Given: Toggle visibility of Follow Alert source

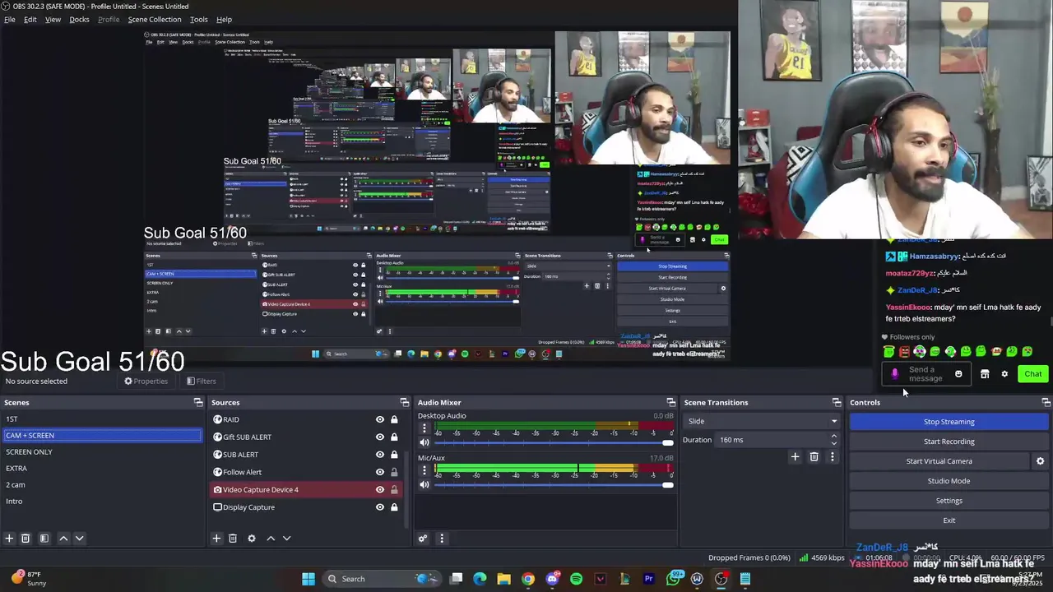Looking at the screenshot, I should 379,472.
